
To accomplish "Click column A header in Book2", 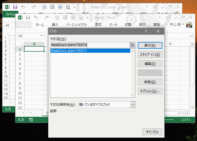I will [x=34, y=44].
